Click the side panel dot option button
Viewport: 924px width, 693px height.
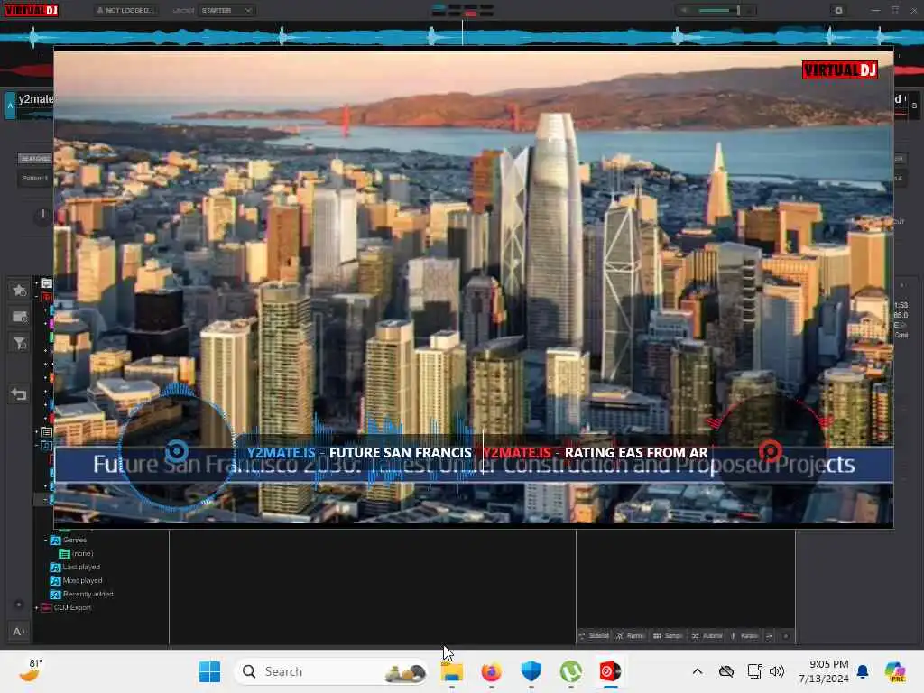click(x=786, y=636)
